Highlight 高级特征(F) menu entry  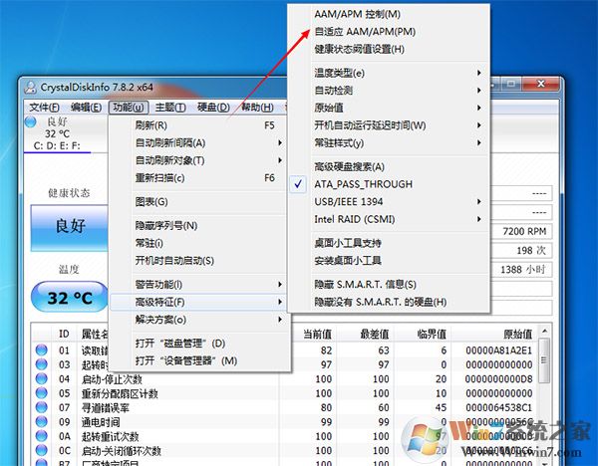tap(197, 302)
